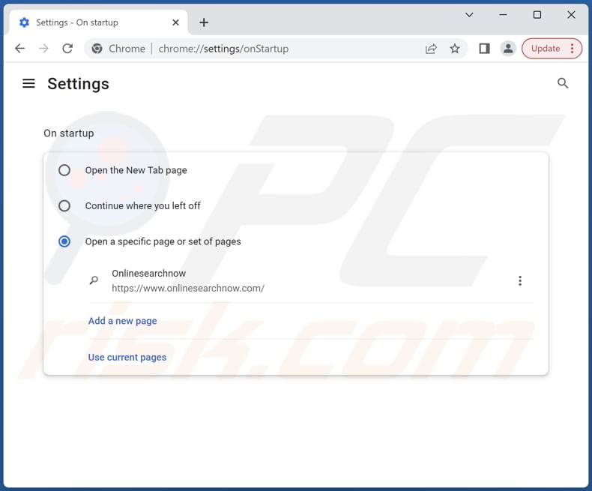592x491 pixels.
Task: Click the Onlinesearchnow page name
Action: pyautogui.click(x=149, y=274)
